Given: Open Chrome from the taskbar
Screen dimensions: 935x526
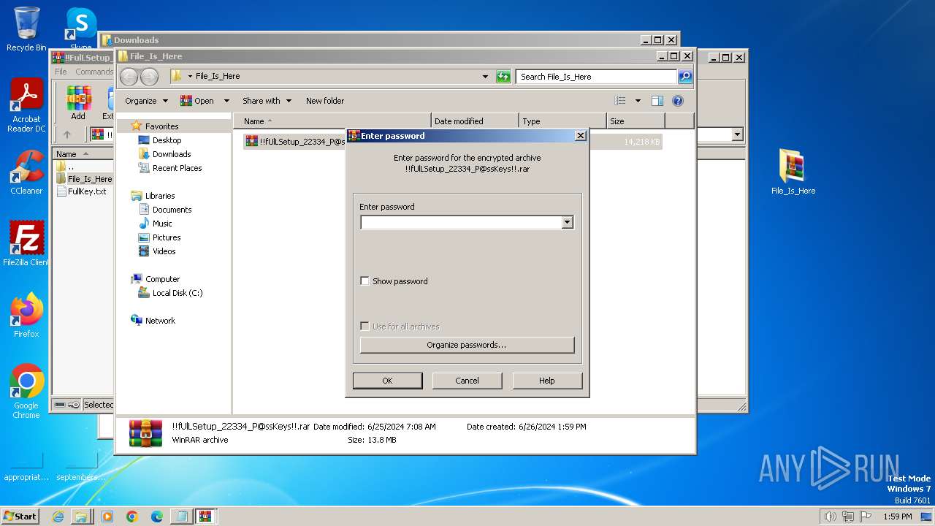Looking at the screenshot, I should click(x=132, y=517).
